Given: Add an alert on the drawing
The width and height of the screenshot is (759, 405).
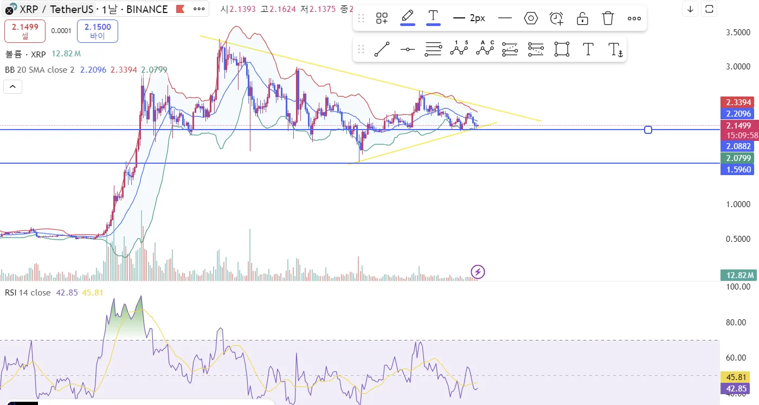Looking at the screenshot, I should tap(557, 18).
